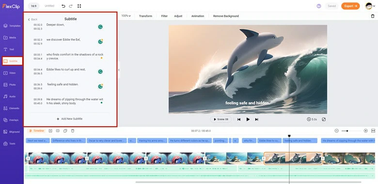378x184 pixels.
Task: Open the 100% zoom dropdown
Action: (x=126, y=16)
